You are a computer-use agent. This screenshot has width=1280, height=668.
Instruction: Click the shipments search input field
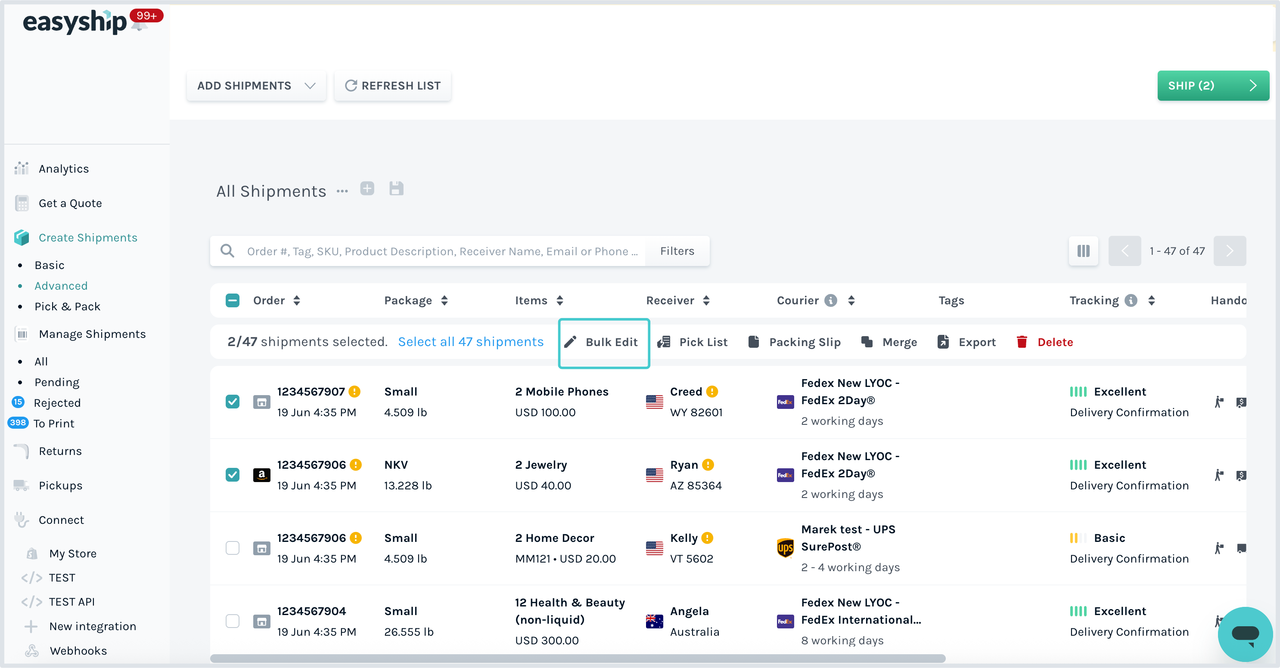(442, 251)
